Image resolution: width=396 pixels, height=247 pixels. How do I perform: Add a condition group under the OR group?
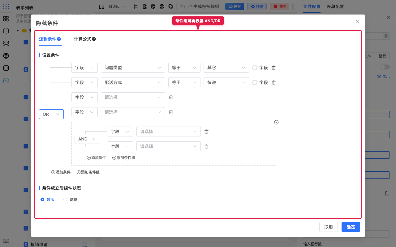coord(88,172)
